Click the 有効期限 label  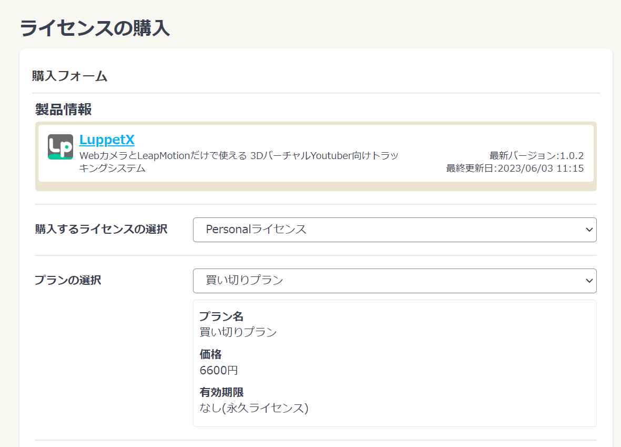tap(221, 392)
